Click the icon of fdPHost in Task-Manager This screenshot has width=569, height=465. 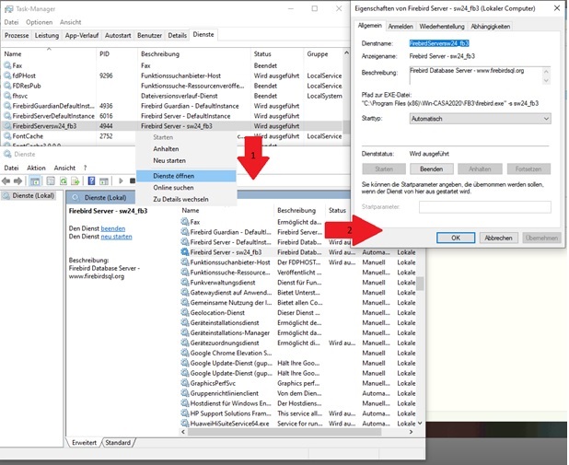7,76
